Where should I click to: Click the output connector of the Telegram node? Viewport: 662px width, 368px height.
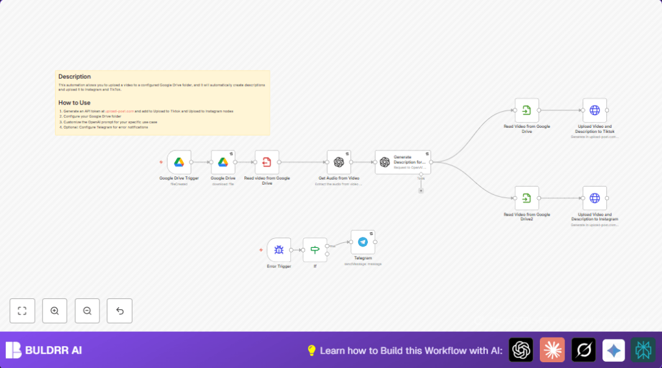375,242
